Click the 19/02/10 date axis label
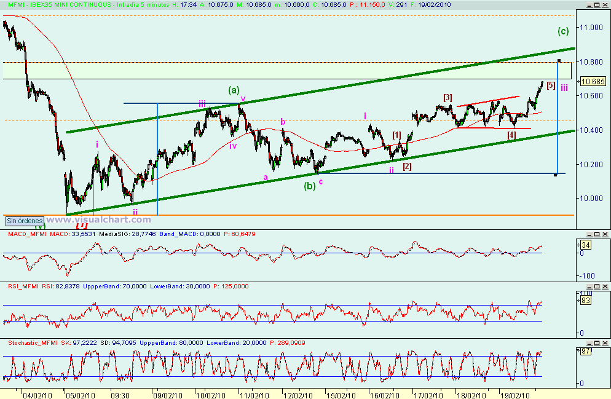Image resolution: width=611 pixels, height=399 pixels. coord(515,395)
